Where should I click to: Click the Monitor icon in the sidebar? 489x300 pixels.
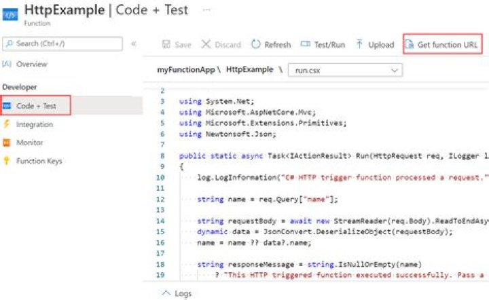coord(7,143)
